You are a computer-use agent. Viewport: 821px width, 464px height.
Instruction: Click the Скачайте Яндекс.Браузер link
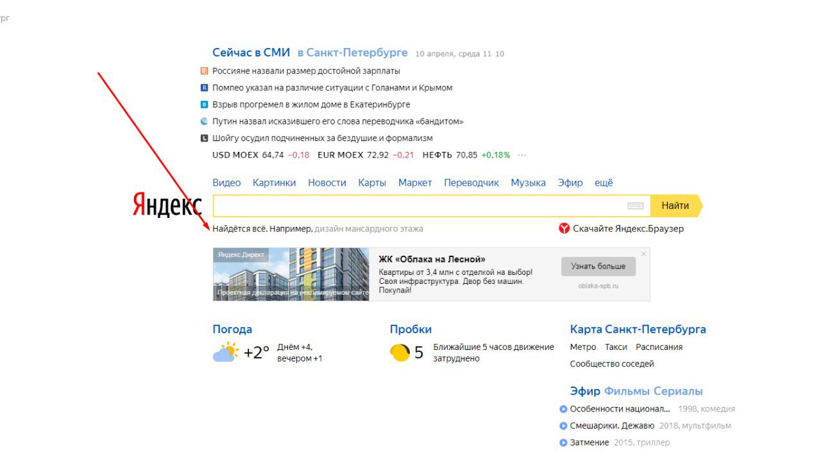tap(629, 229)
